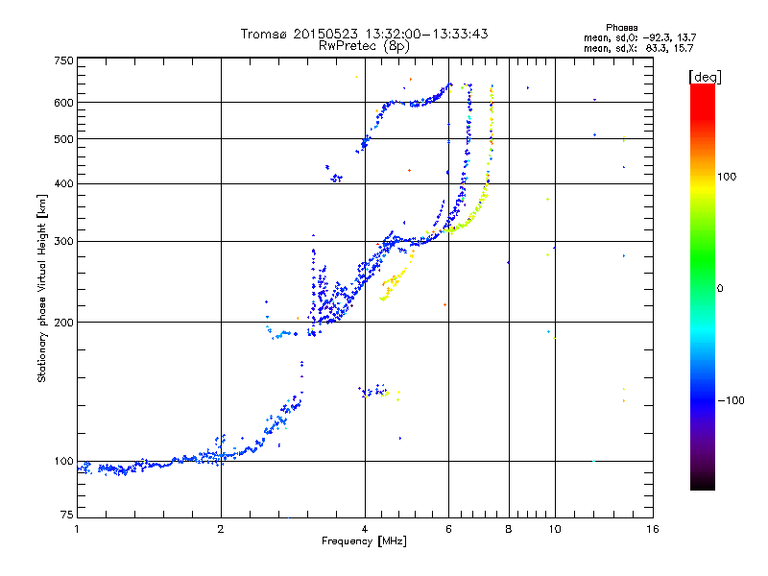Click the 'Frequency [MHz]' axis label
This screenshot has width=768, height=576.
tap(364, 541)
